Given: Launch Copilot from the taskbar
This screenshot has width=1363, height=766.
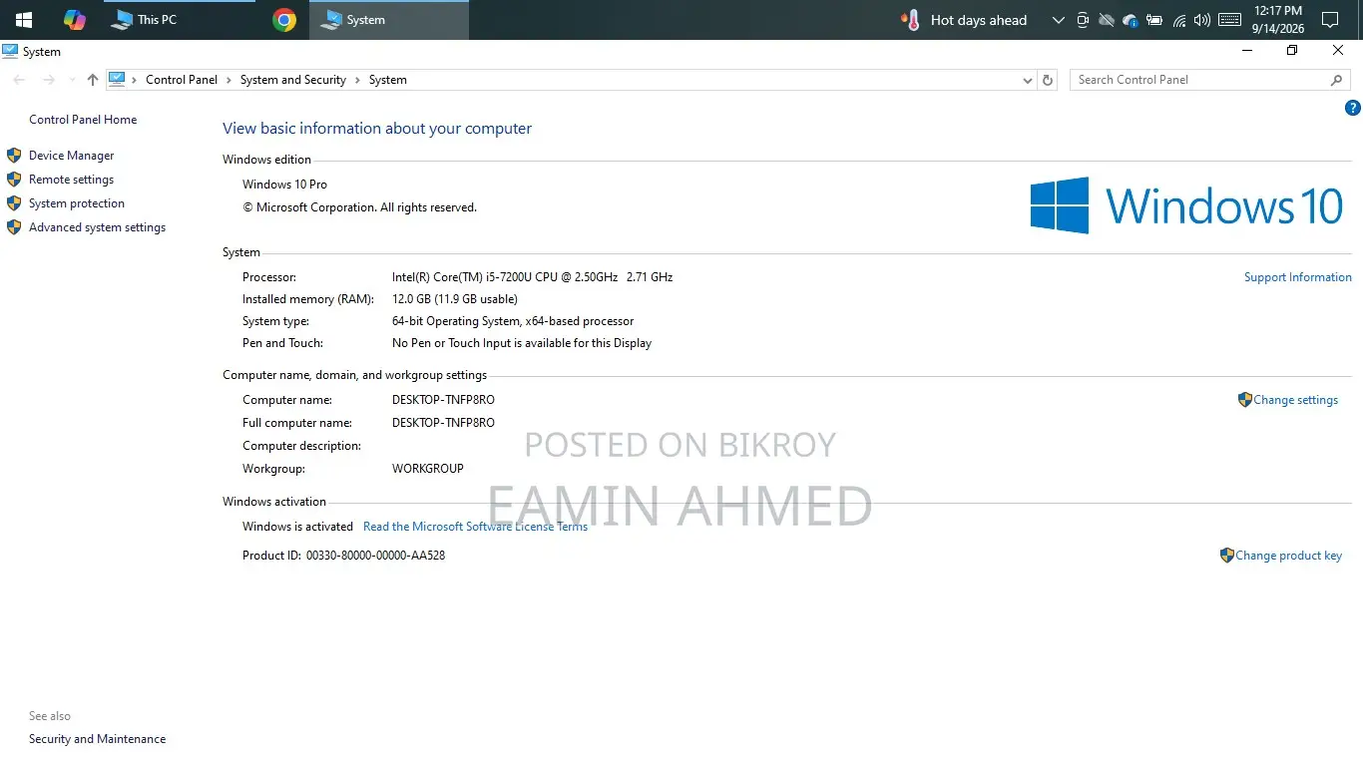Looking at the screenshot, I should [75, 19].
